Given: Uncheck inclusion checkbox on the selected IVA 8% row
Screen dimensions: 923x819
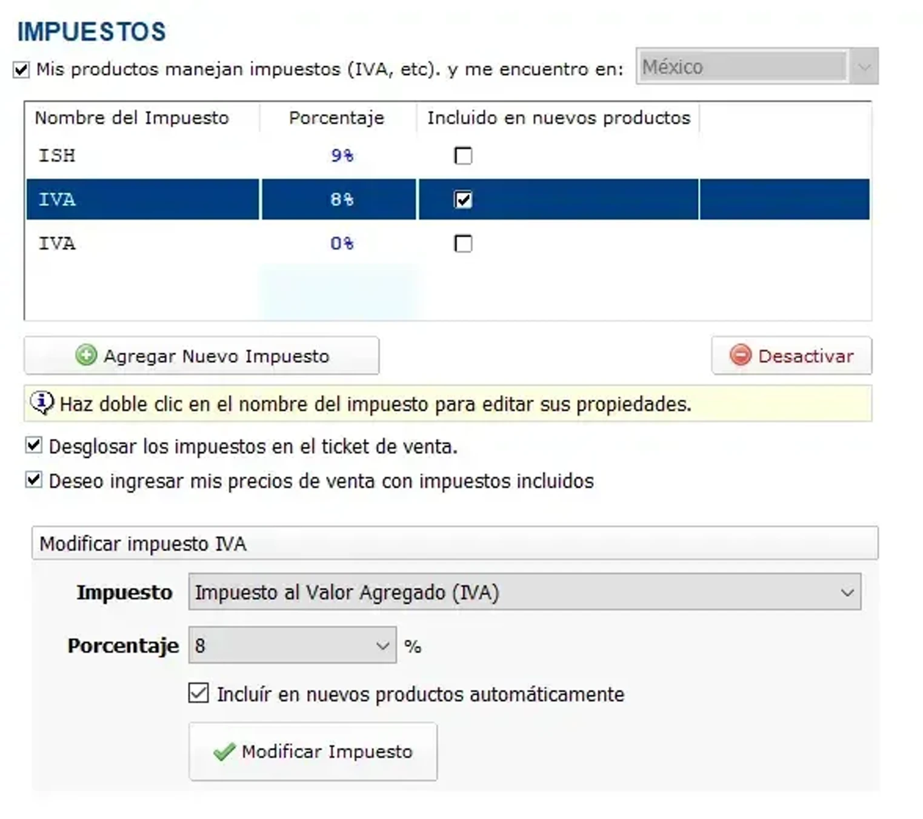Looking at the screenshot, I should (x=463, y=199).
